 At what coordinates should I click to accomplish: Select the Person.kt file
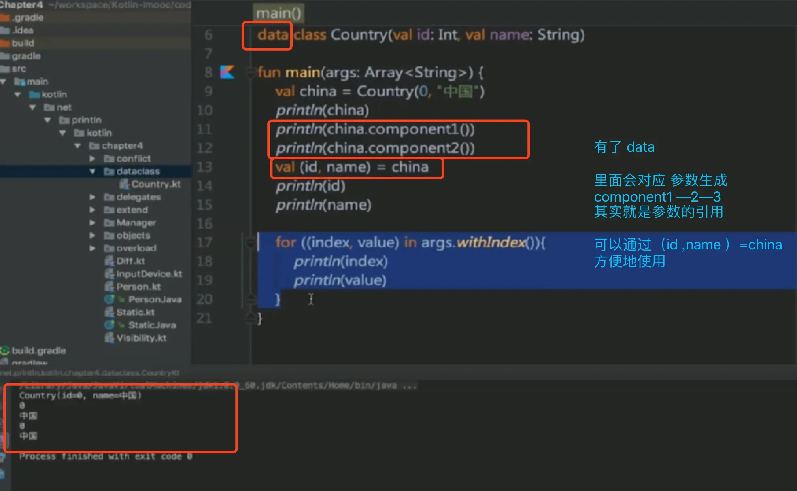click(x=138, y=287)
